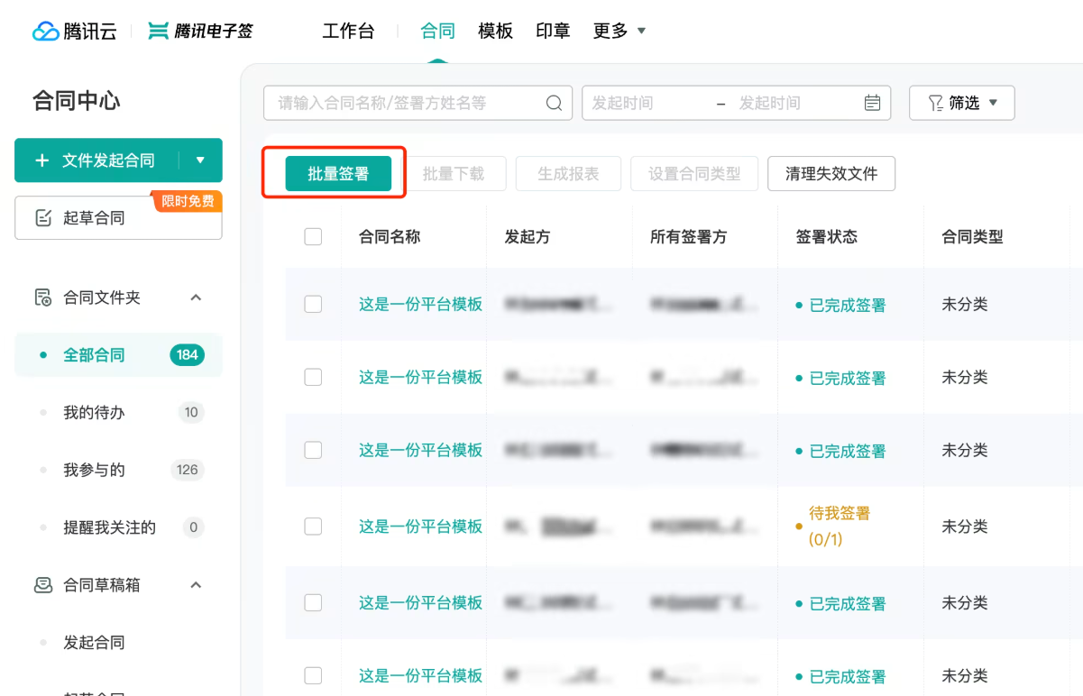This screenshot has width=1083, height=696.
Task: Check the 待我签署 row checkbox
Action: point(313,527)
